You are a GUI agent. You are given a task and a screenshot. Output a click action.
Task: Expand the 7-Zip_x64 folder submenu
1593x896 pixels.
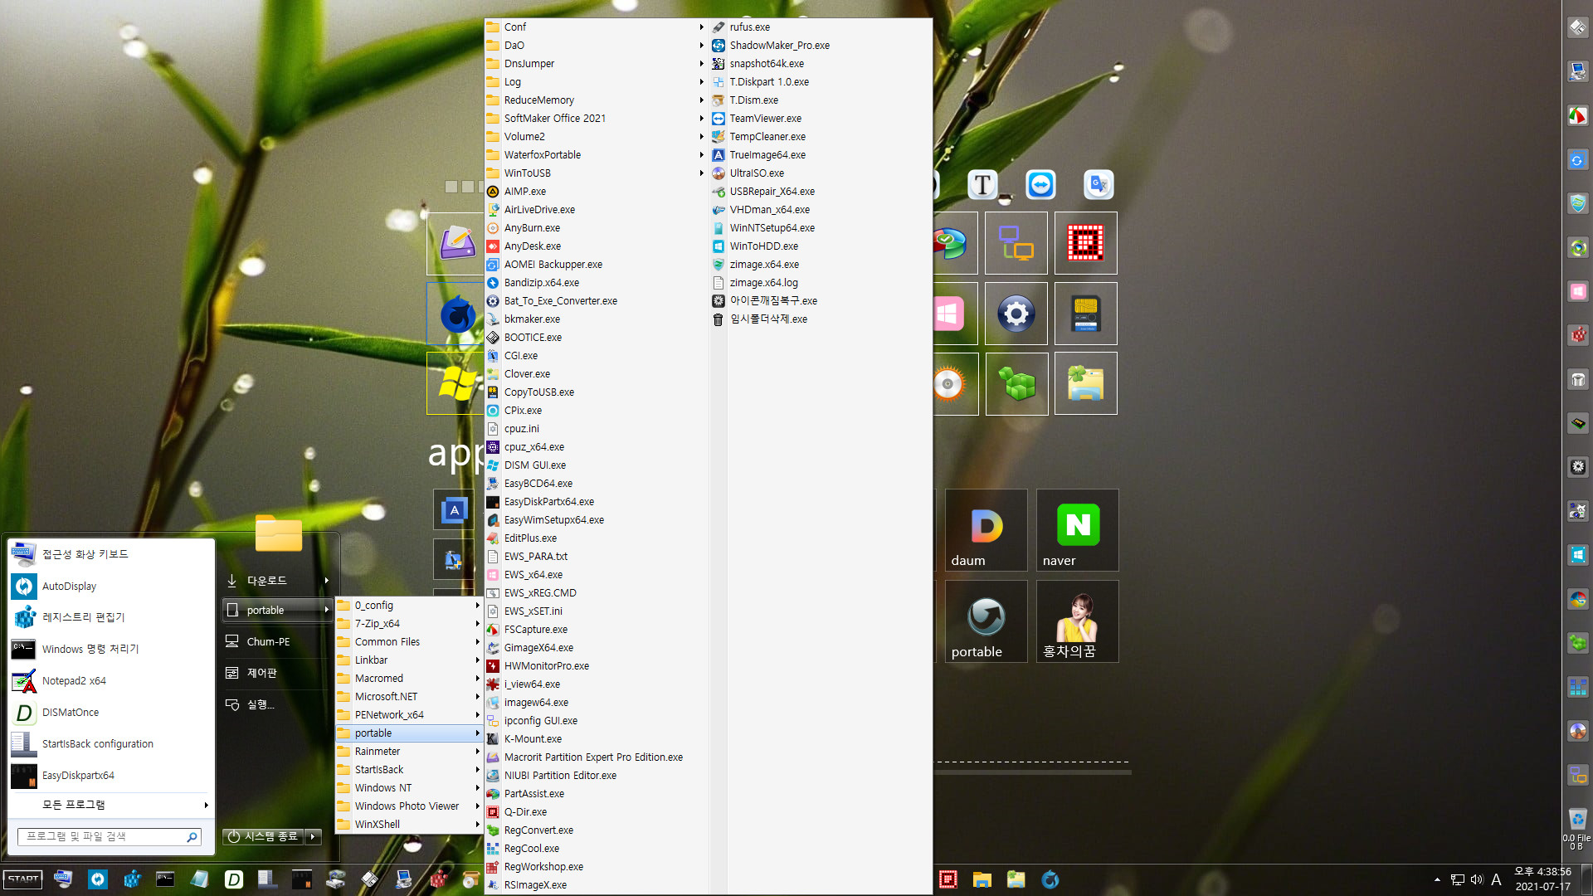coord(409,624)
